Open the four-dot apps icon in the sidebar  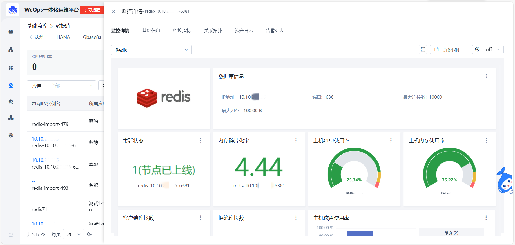(x=11, y=68)
